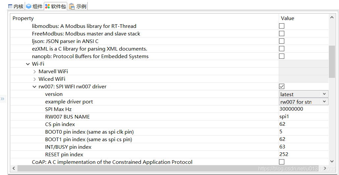
Task: Enable the FreeModbus stack checkbox
Action: tap(281, 33)
